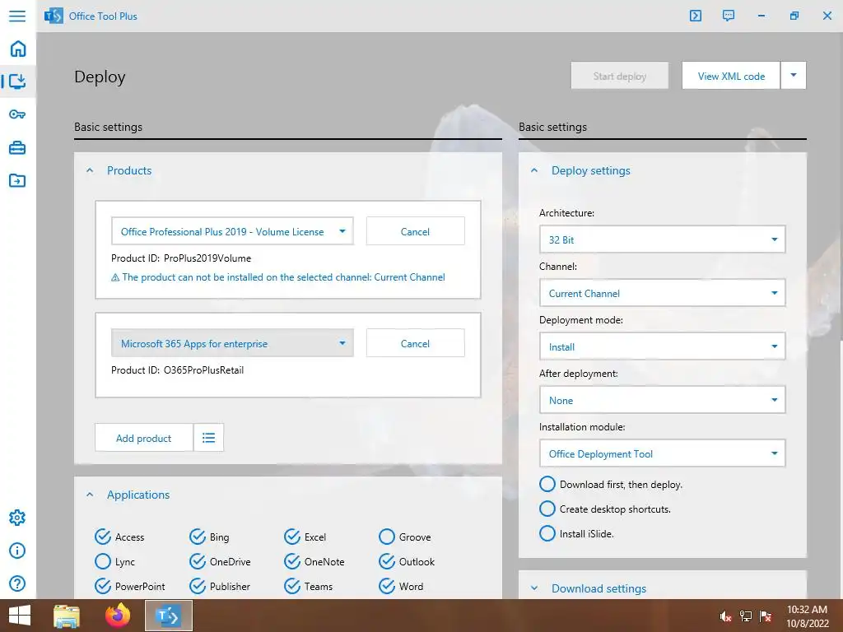Click the 'Product ID: O365ProPlusRetail' text
This screenshot has height=632, width=843.
[x=178, y=369]
